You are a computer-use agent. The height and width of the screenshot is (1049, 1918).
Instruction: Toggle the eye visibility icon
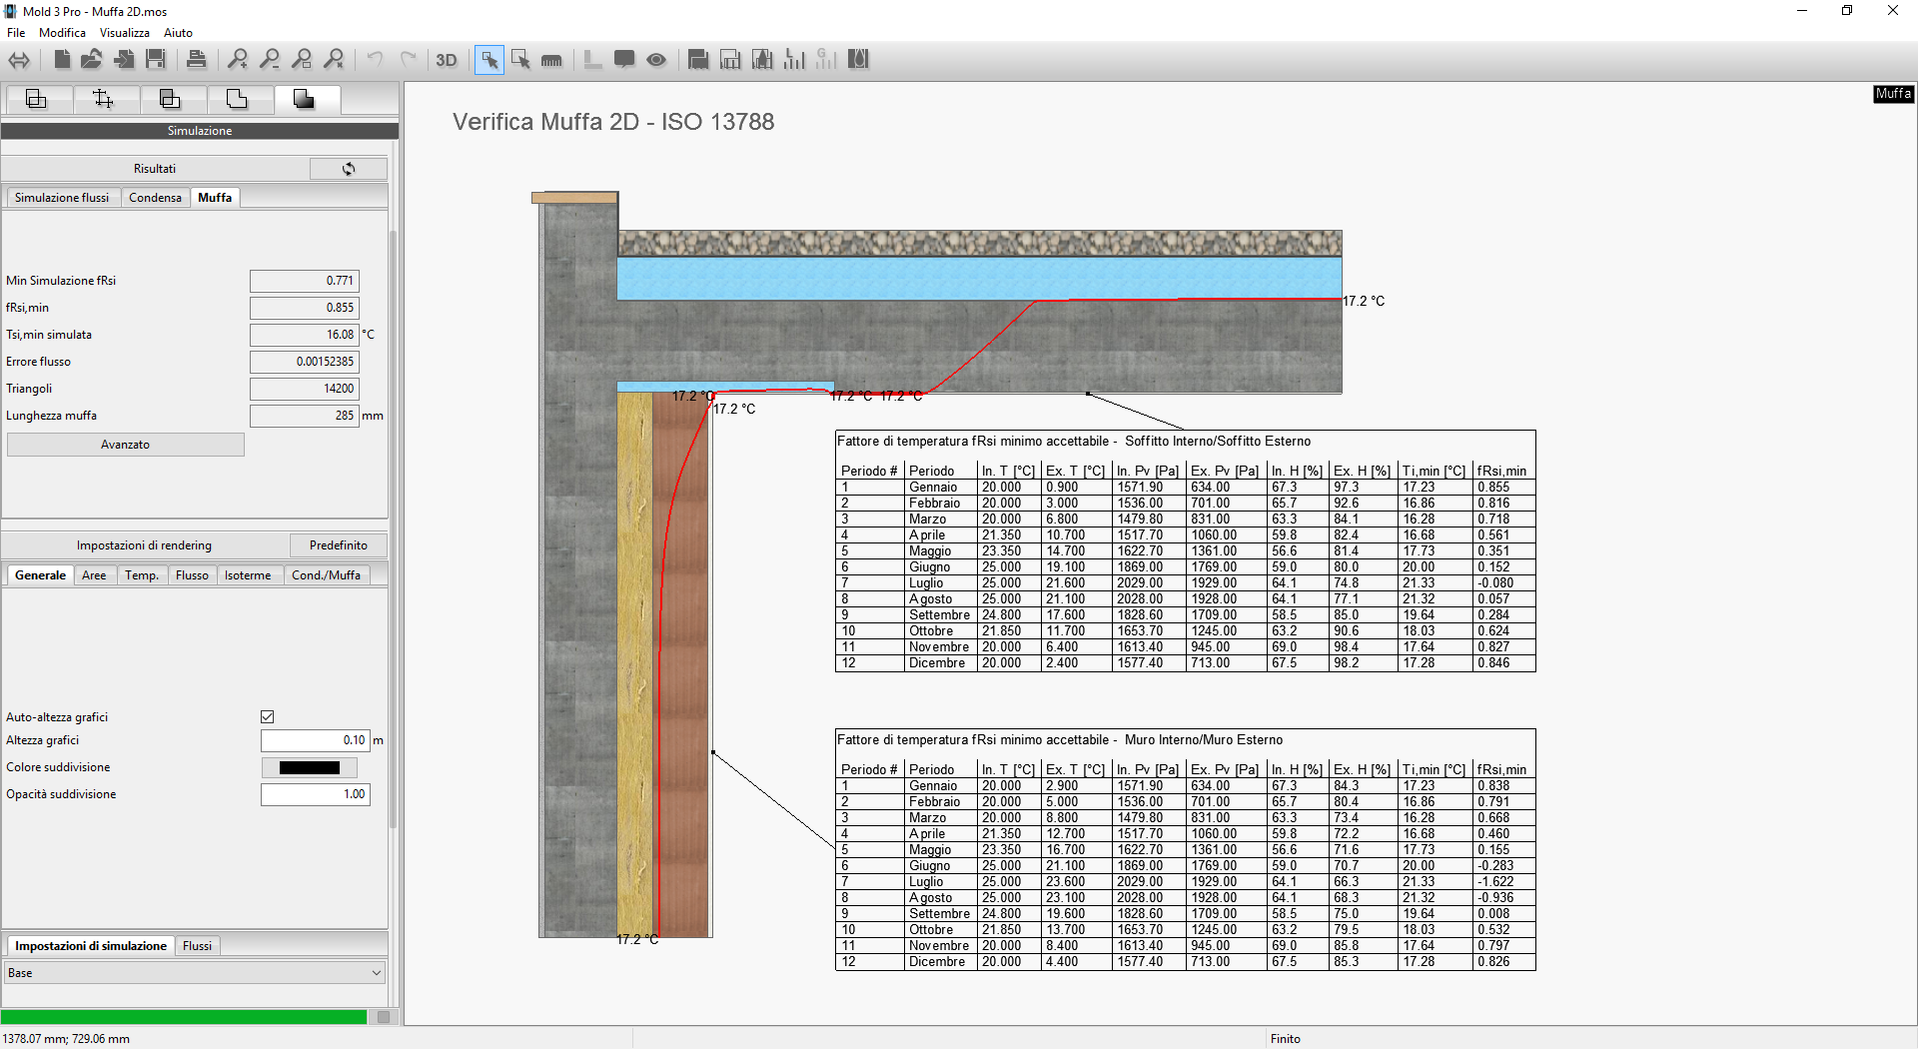(656, 60)
